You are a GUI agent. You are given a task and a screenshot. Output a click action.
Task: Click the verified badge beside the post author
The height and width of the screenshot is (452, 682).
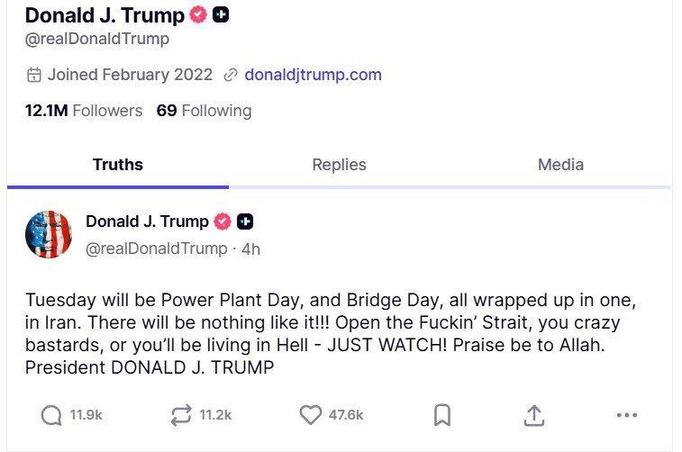[x=222, y=221]
